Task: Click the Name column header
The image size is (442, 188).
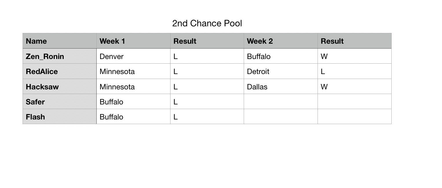Action: pyautogui.click(x=60, y=41)
